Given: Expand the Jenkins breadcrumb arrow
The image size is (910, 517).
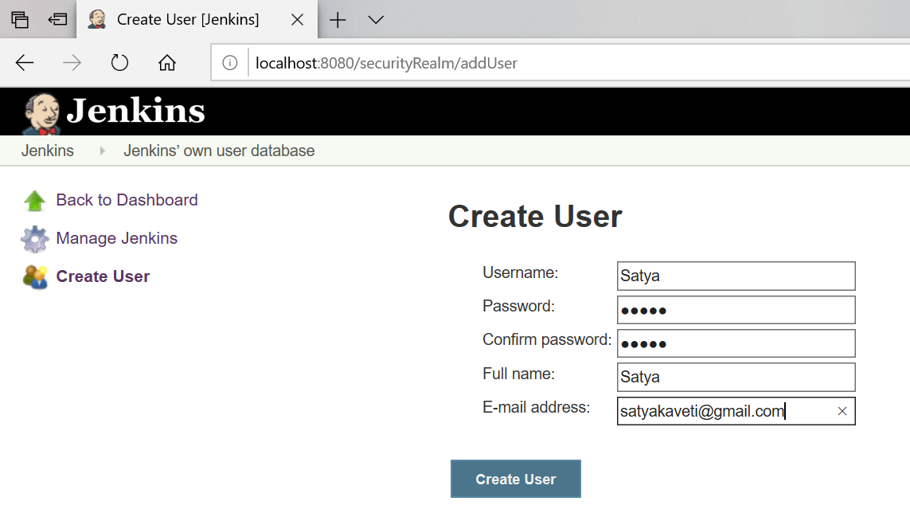Looking at the screenshot, I should pyautogui.click(x=102, y=151).
